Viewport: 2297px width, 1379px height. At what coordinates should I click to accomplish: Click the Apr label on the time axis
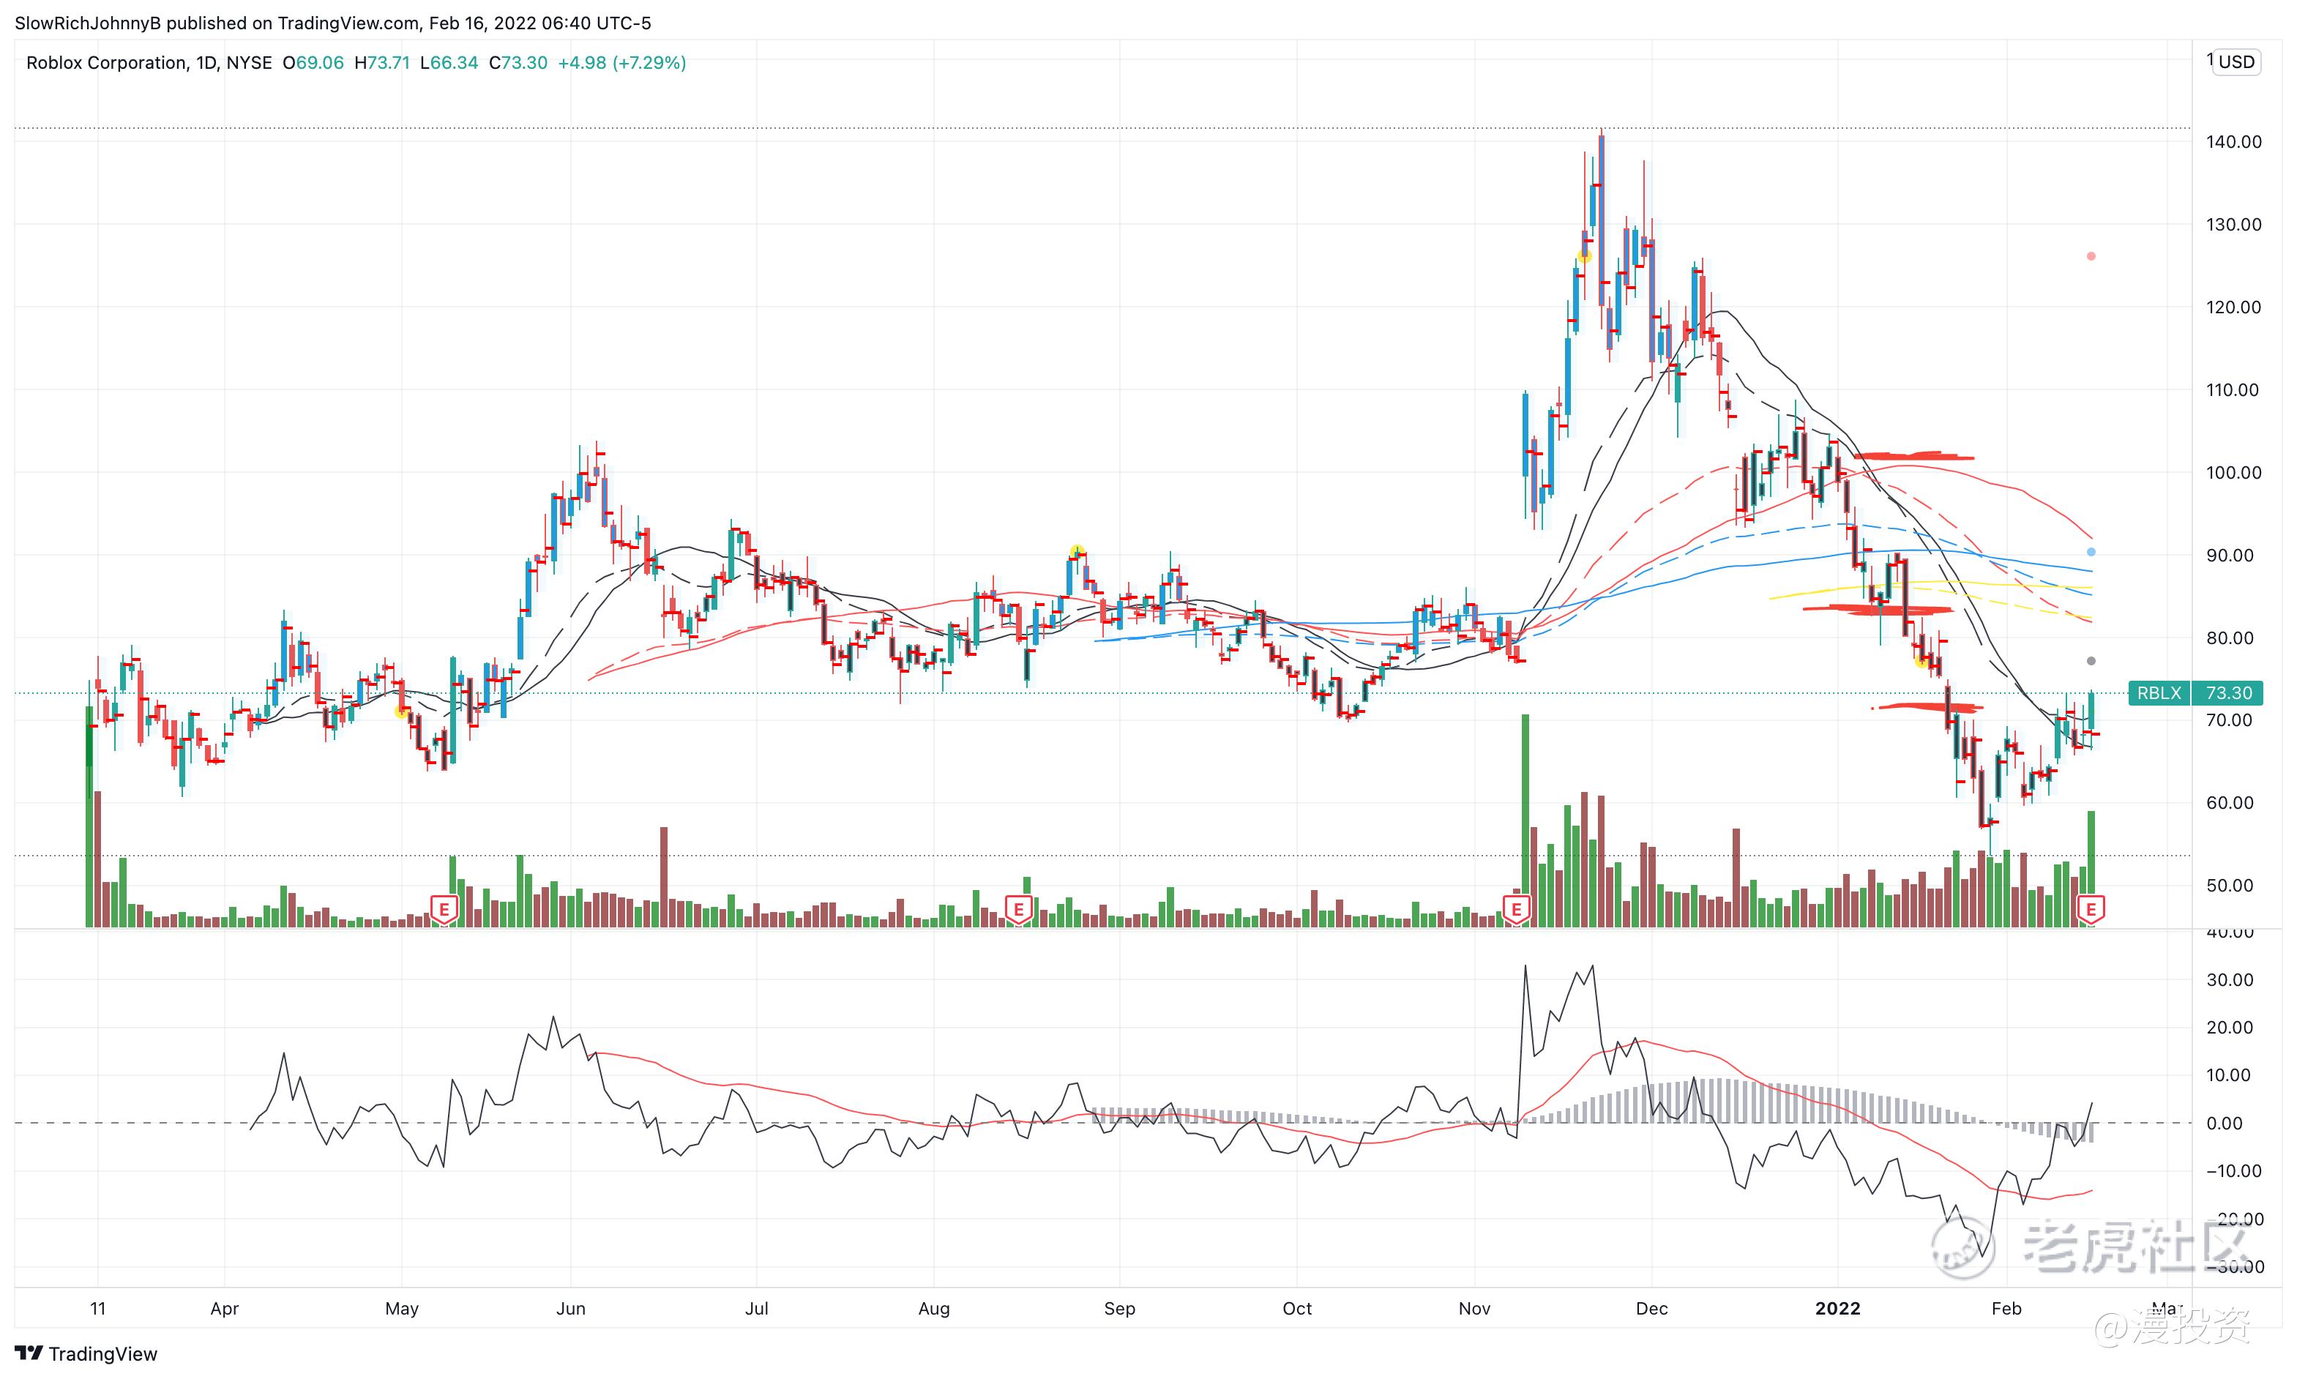coord(225,1309)
